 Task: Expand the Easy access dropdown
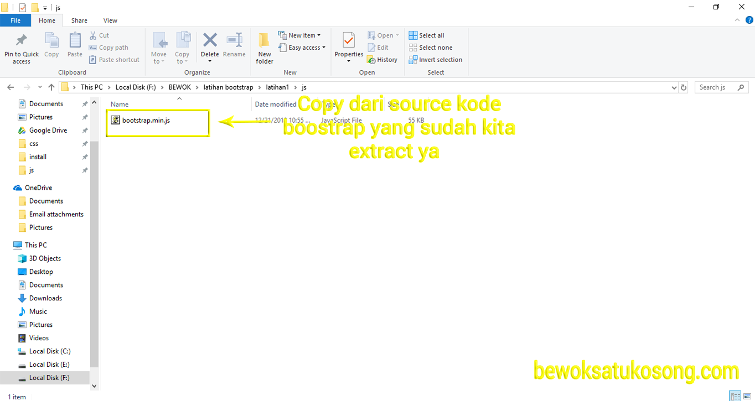click(324, 47)
